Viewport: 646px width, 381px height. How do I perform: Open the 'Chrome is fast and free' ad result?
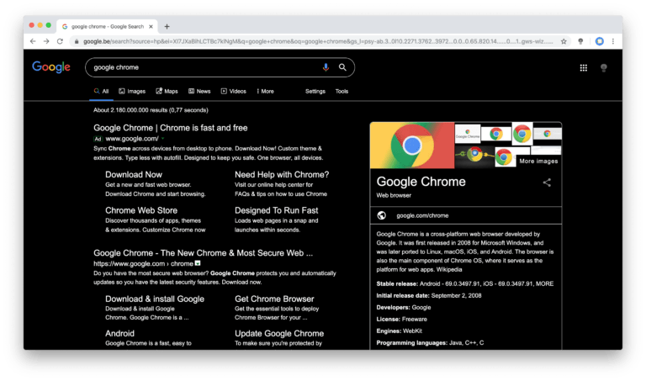coord(170,128)
